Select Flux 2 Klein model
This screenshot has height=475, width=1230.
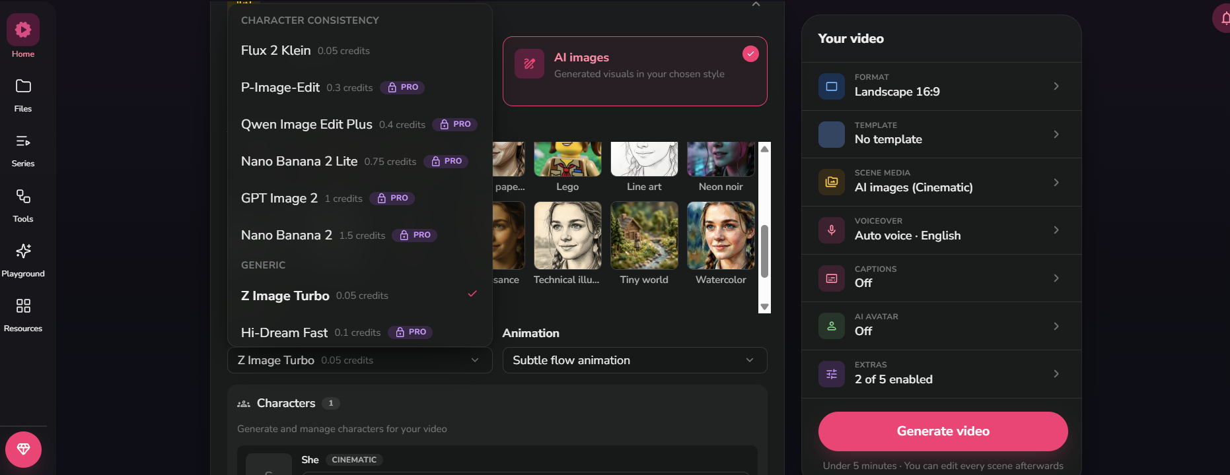(360, 50)
